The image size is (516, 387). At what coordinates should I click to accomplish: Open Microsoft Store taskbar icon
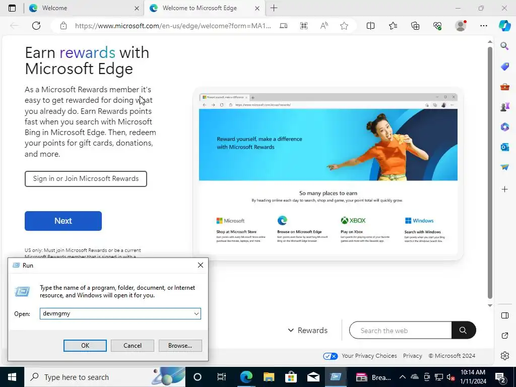tap(291, 377)
